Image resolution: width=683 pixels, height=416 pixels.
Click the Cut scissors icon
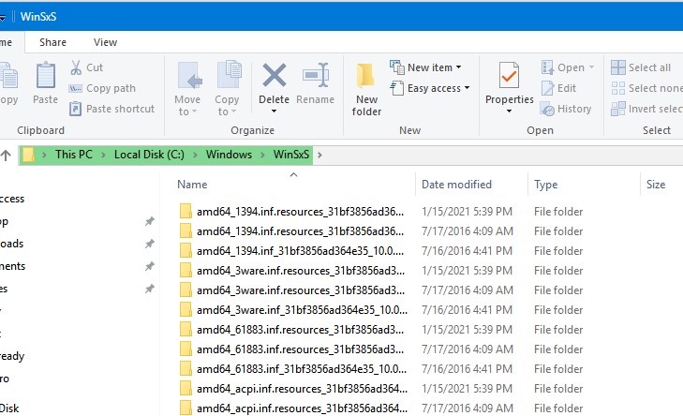tap(77, 67)
